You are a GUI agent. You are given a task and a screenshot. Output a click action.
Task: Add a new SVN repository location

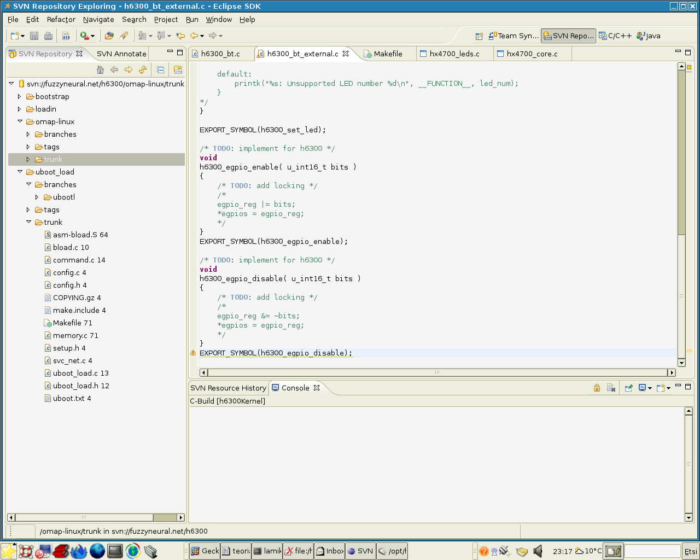point(178,69)
